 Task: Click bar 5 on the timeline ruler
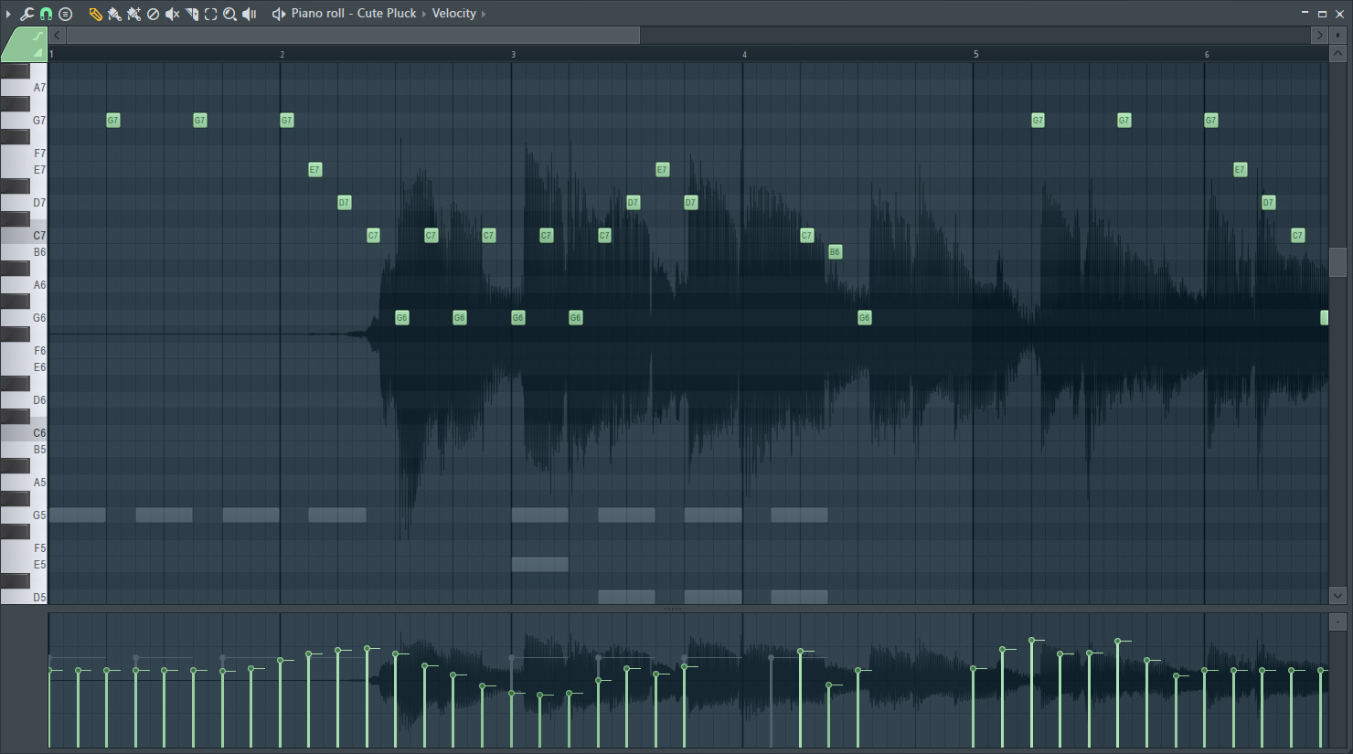click(x=975, y=55)
